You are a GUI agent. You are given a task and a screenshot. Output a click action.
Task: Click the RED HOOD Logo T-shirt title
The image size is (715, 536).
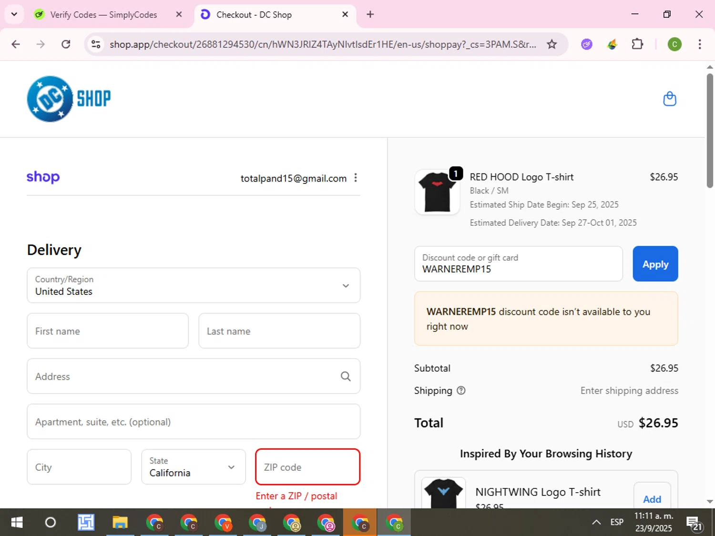pyautogui.click(x=521, y=177)
